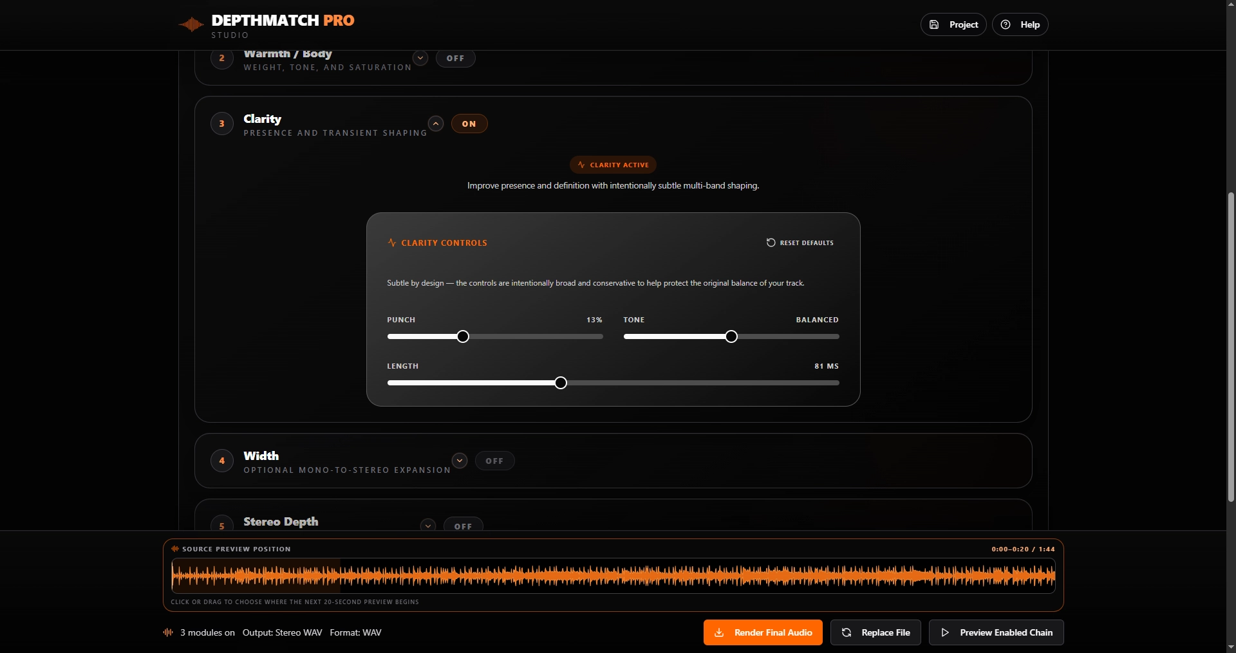The height and width of the screenshot is (653, 1236).
Task: Expand the Width section
Action: pyautogui.click(x=460, y=461)
